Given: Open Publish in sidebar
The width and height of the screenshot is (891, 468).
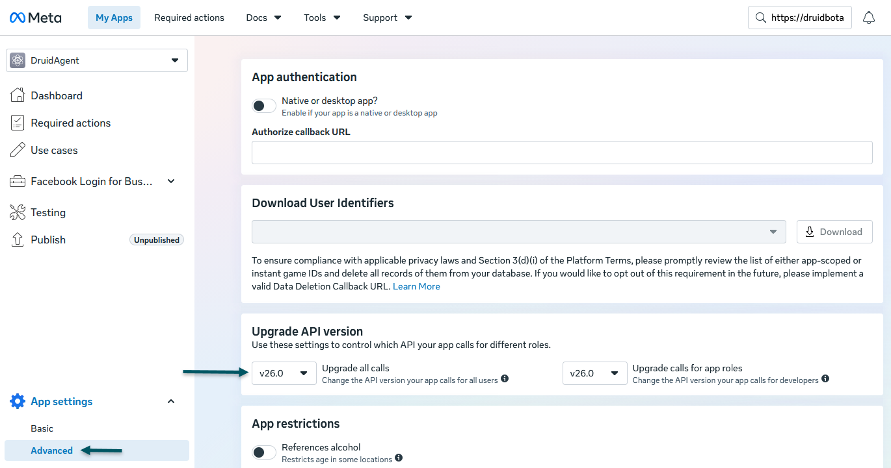Looking at the screenshot, I should pyautogui.click(x=48, y=240).
